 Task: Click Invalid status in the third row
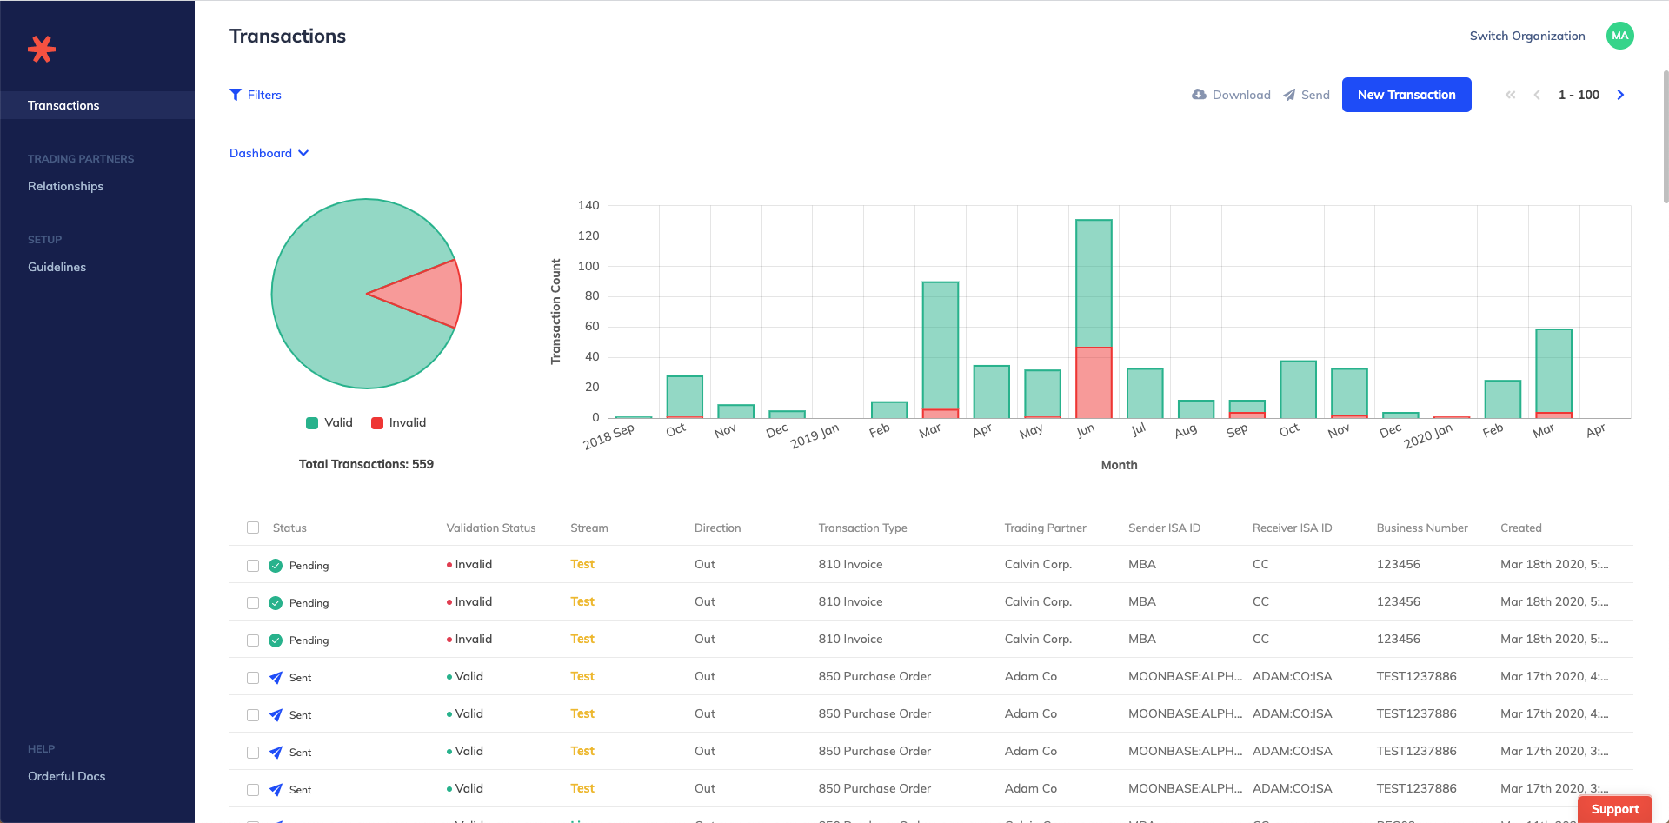click(469, 639)
